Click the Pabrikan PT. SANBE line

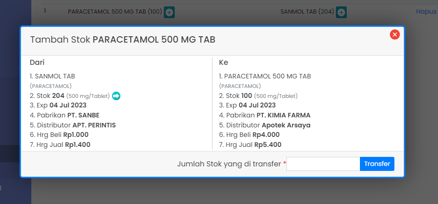click(64, 115)
